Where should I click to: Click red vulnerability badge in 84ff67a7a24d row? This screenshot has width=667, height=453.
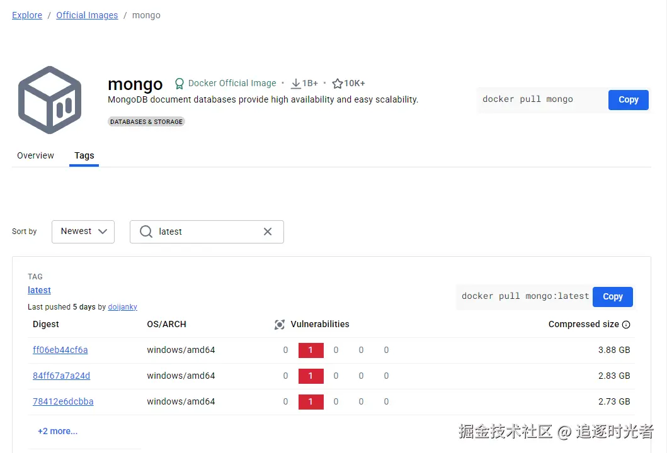tap(311, 376)
